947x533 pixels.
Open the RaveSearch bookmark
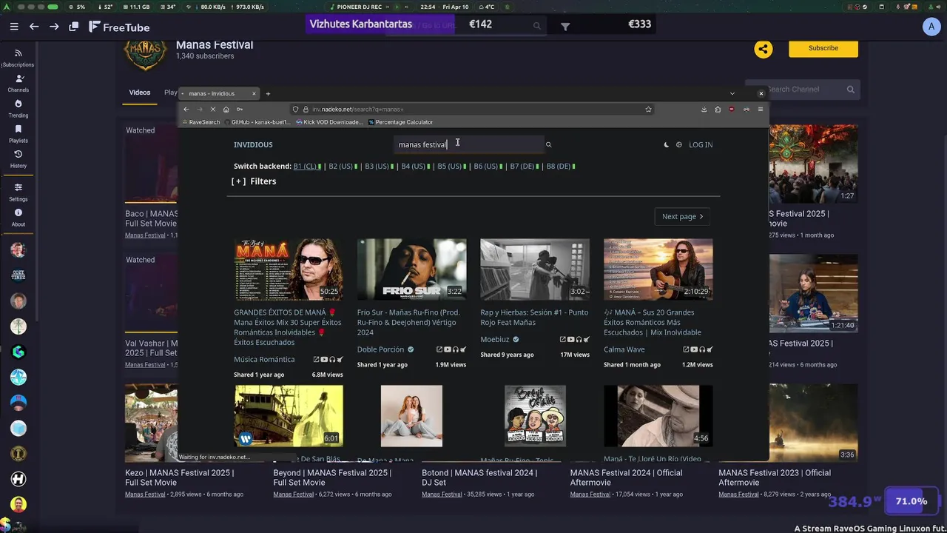point(201,122)
